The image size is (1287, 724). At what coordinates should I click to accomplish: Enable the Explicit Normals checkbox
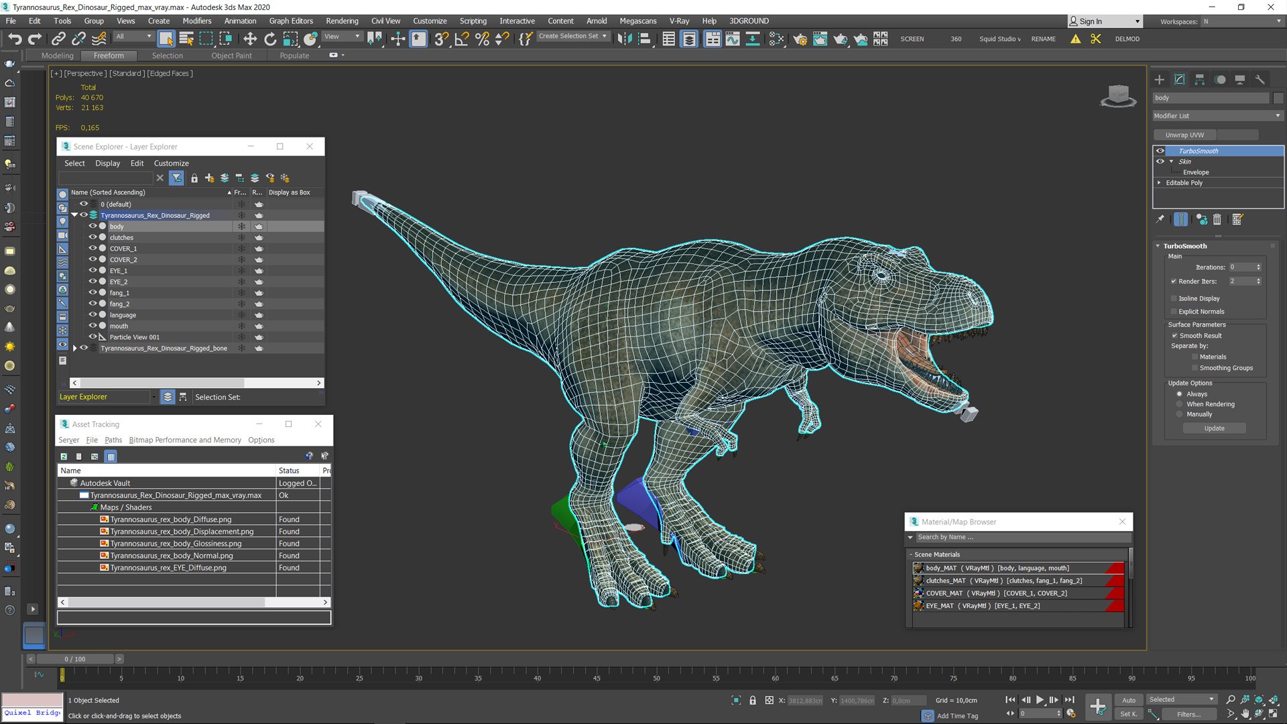1174,312
